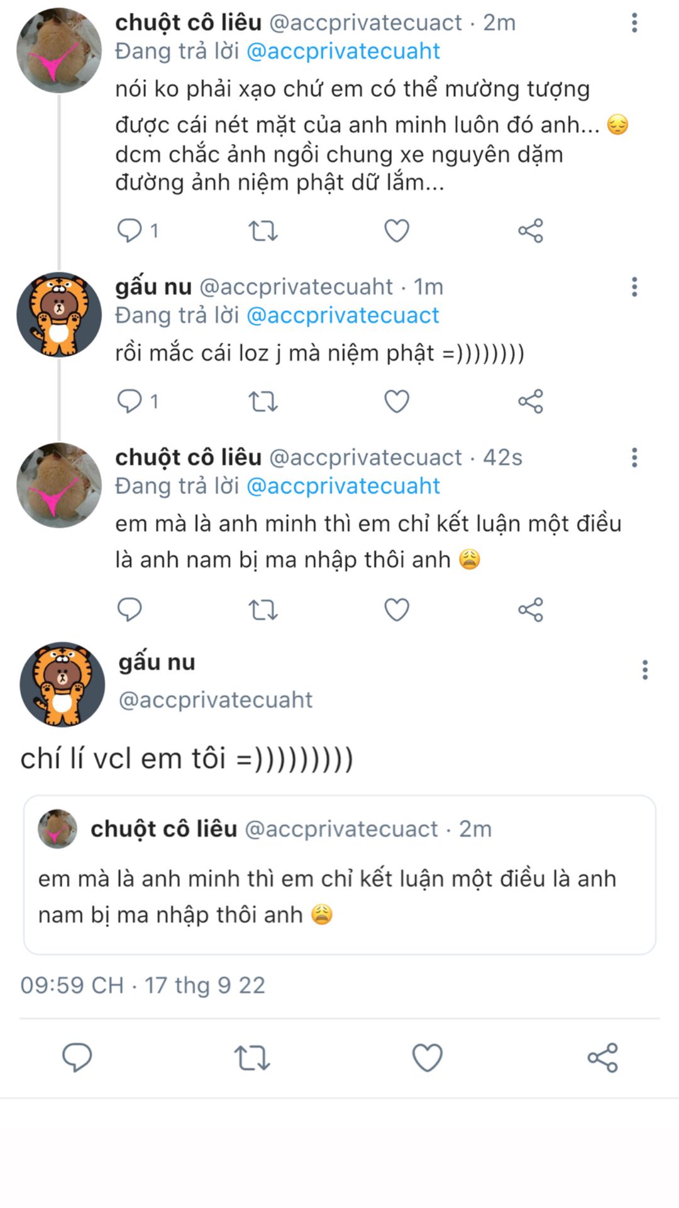Viewport: 679px width, 1208px height.
Task: Share gấu nu's 1m reply
Action: [530, 401]
